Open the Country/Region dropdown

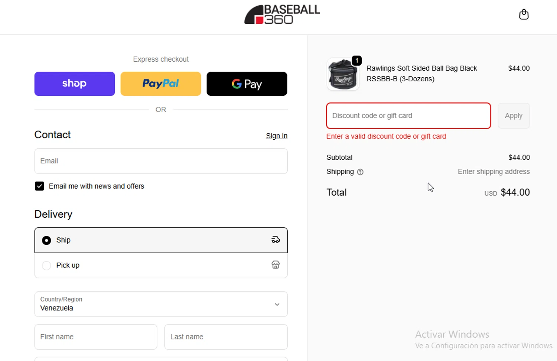point(161,304)
